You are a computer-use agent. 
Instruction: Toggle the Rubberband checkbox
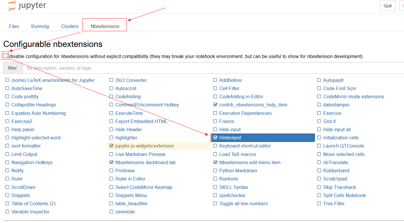[319, 171]
